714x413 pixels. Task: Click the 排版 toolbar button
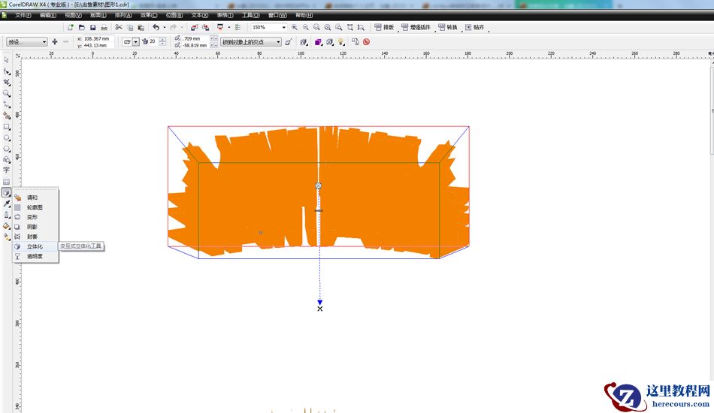click(384, 27)
